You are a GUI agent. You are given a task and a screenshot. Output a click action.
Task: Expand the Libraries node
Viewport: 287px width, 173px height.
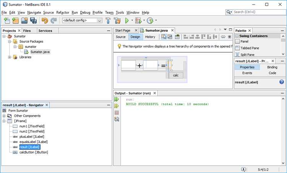tap(10, 57)
